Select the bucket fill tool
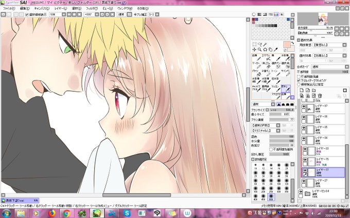 (x=257, y=73)
